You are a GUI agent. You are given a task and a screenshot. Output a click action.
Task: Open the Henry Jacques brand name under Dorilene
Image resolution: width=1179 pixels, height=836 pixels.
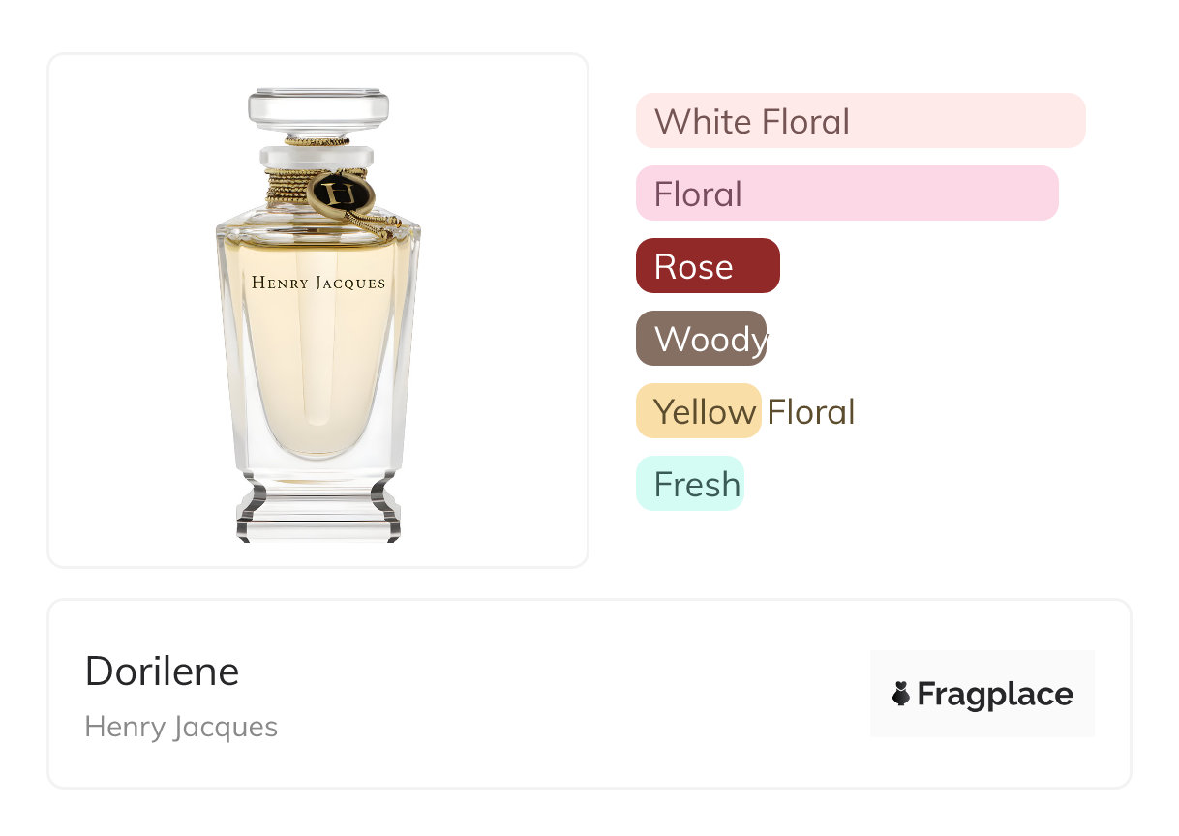[x=181, y=727]
